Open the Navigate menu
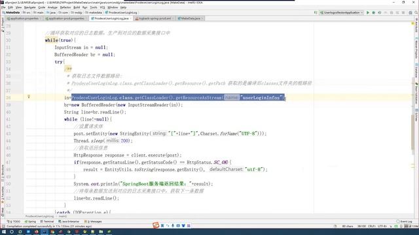This screenshot has height=235, width=419. pos(29,7)
